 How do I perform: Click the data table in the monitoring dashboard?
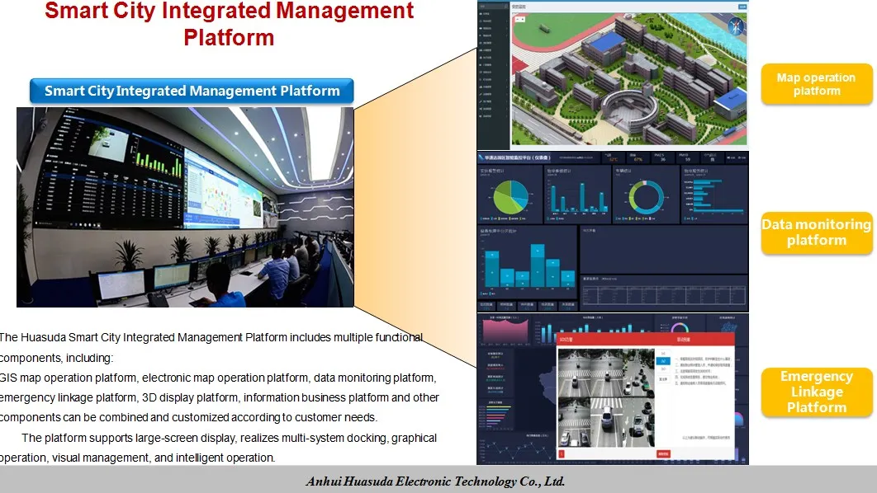click(664, 295)
